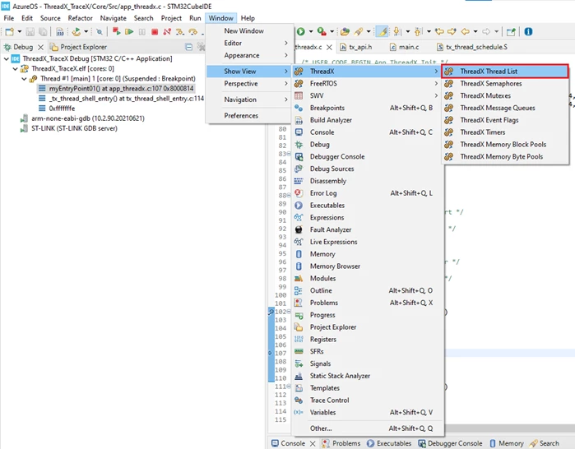Open the Help menu
This screenshot has width=575, height=449.
pos(248,18)
